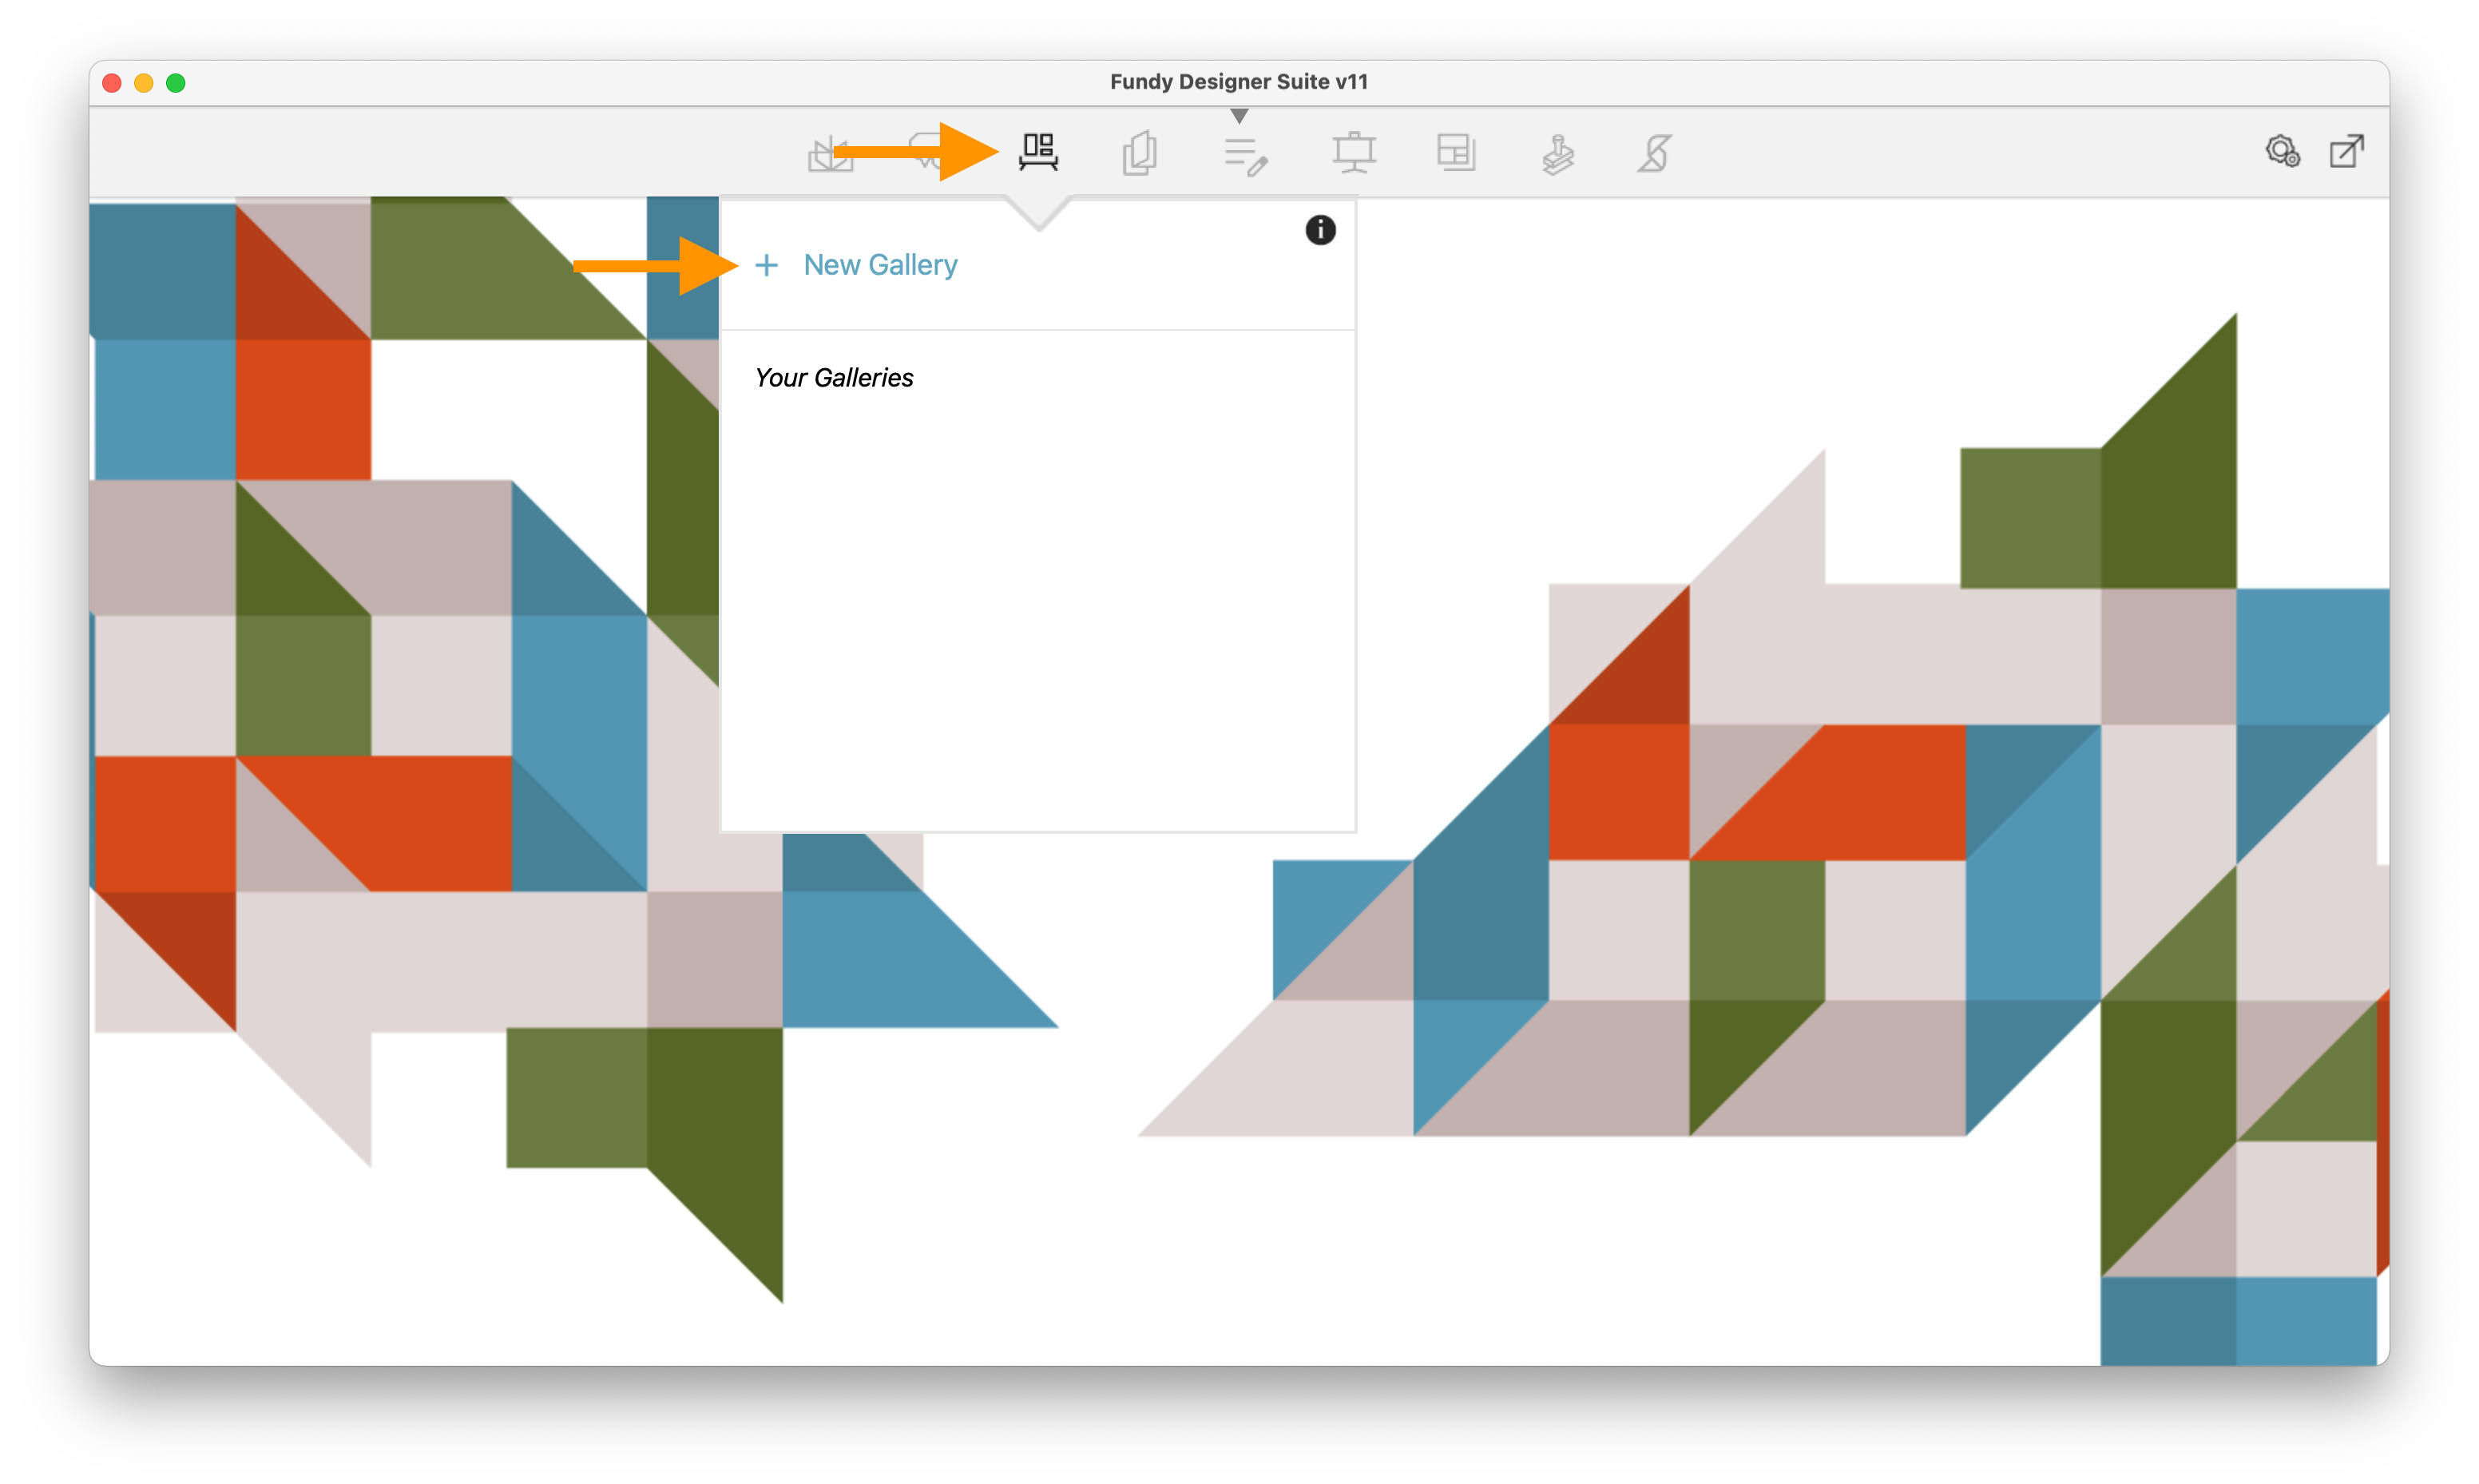This screenshot has width=2479, height=1484.
Task: Open the Album Builder book icon
Action: [831, 154]
